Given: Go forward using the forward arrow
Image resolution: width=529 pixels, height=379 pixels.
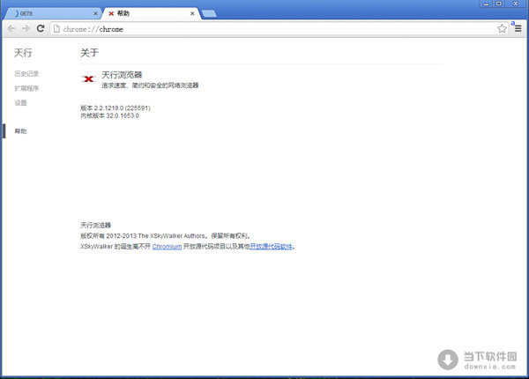Looking at the screenshot, I should [26, 29].
